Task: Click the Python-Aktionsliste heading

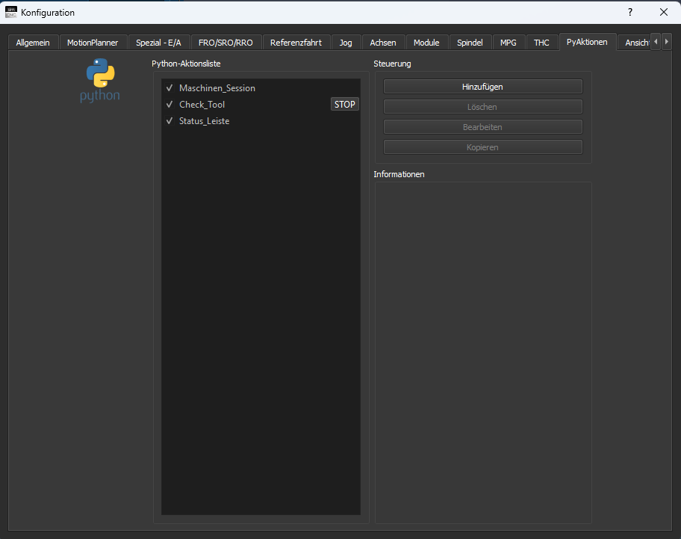Action: [187, 64]
